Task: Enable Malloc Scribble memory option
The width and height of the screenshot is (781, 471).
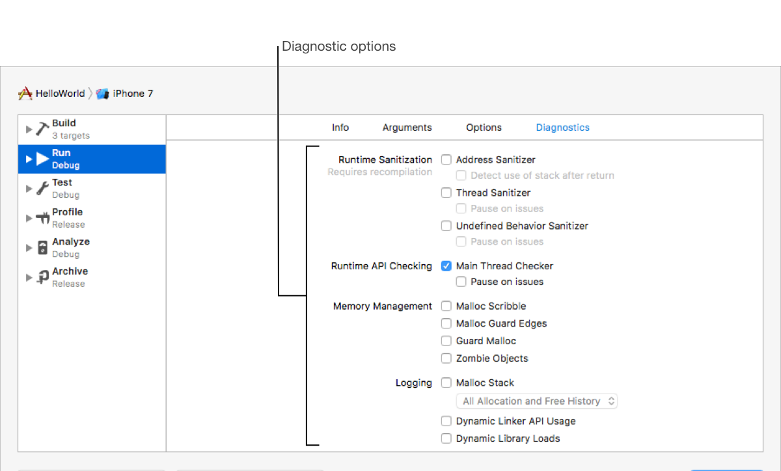Action: [x=446, y=306]
